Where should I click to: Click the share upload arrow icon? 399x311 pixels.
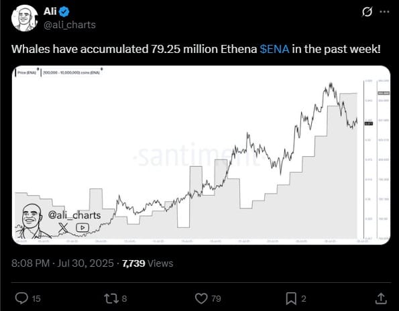381,298
